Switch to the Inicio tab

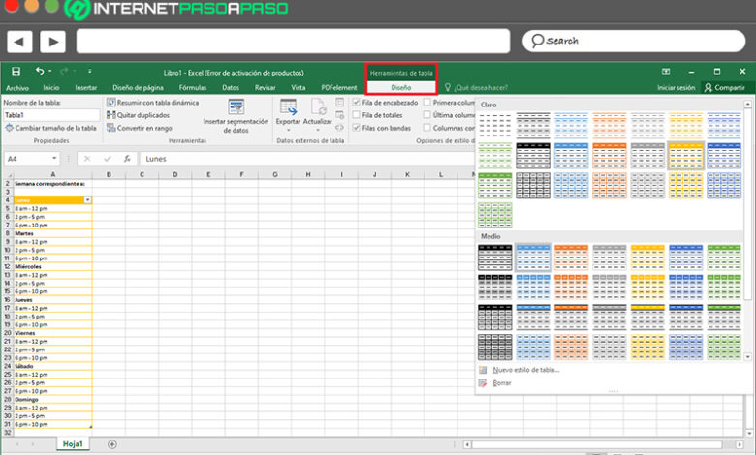pyautogui.click(x=51, y=88)
